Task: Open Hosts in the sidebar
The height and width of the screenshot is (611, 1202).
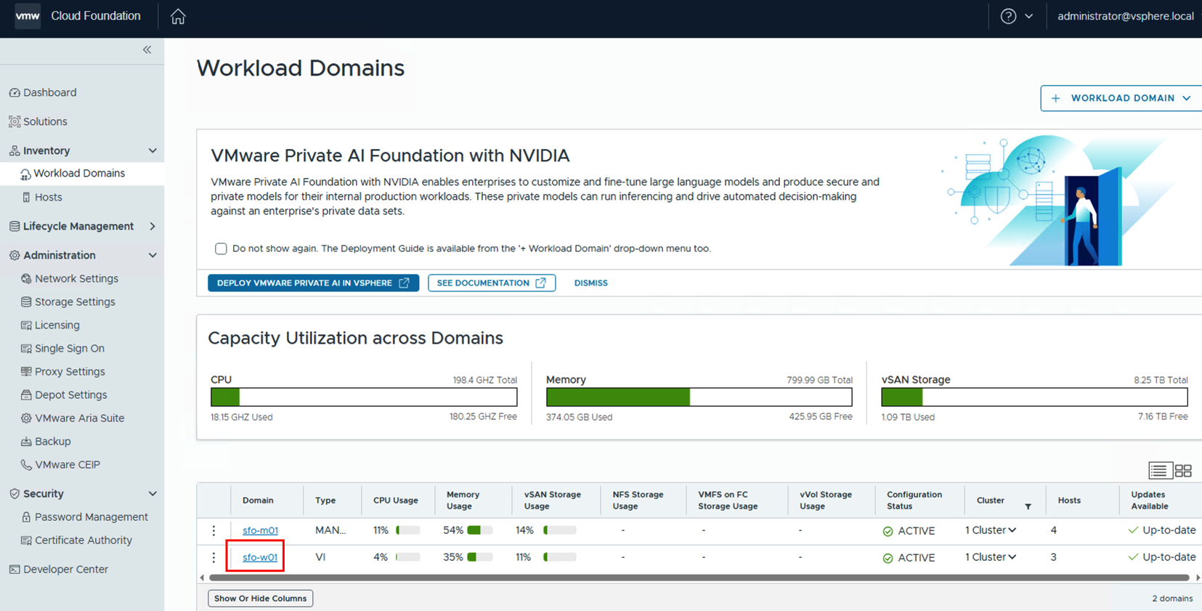Action: (48, 197)
